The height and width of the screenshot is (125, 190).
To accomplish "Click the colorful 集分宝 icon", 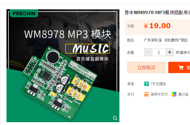I will [174, 94].
